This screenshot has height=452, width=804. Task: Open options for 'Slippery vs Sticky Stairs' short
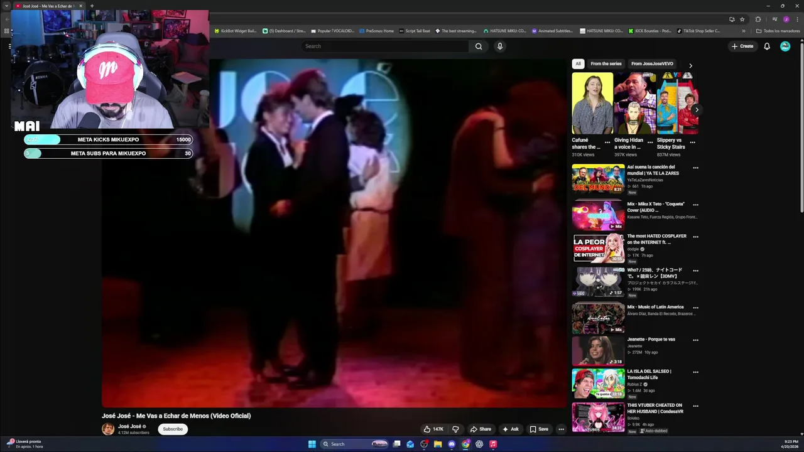tap(693, 143)
